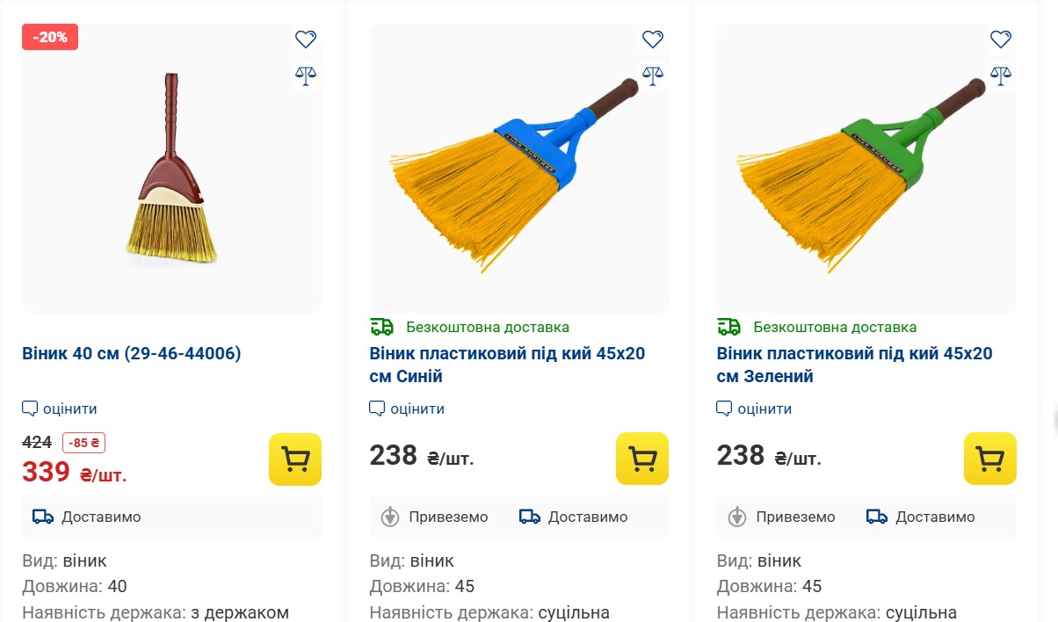This screenshot has width=1058, height=622.
Task: Favorite the green plastic broom
Action: (x=1000, y=40)
